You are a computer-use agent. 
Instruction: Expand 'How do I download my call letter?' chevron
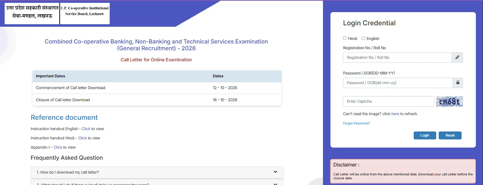[275, 172]
